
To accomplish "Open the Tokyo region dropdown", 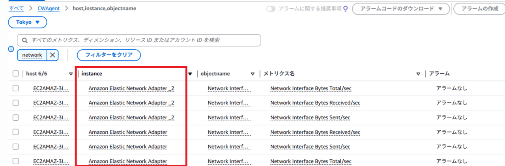I will 28,22.
